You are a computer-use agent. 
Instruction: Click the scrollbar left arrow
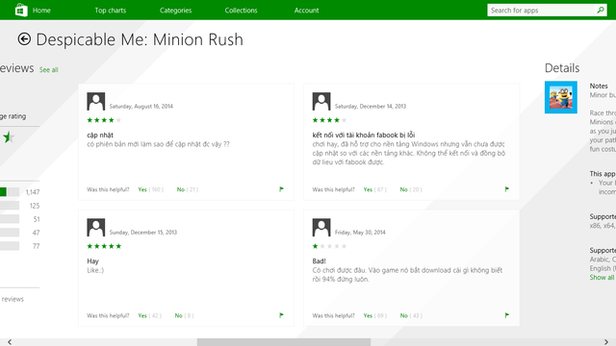pos(10,342)
